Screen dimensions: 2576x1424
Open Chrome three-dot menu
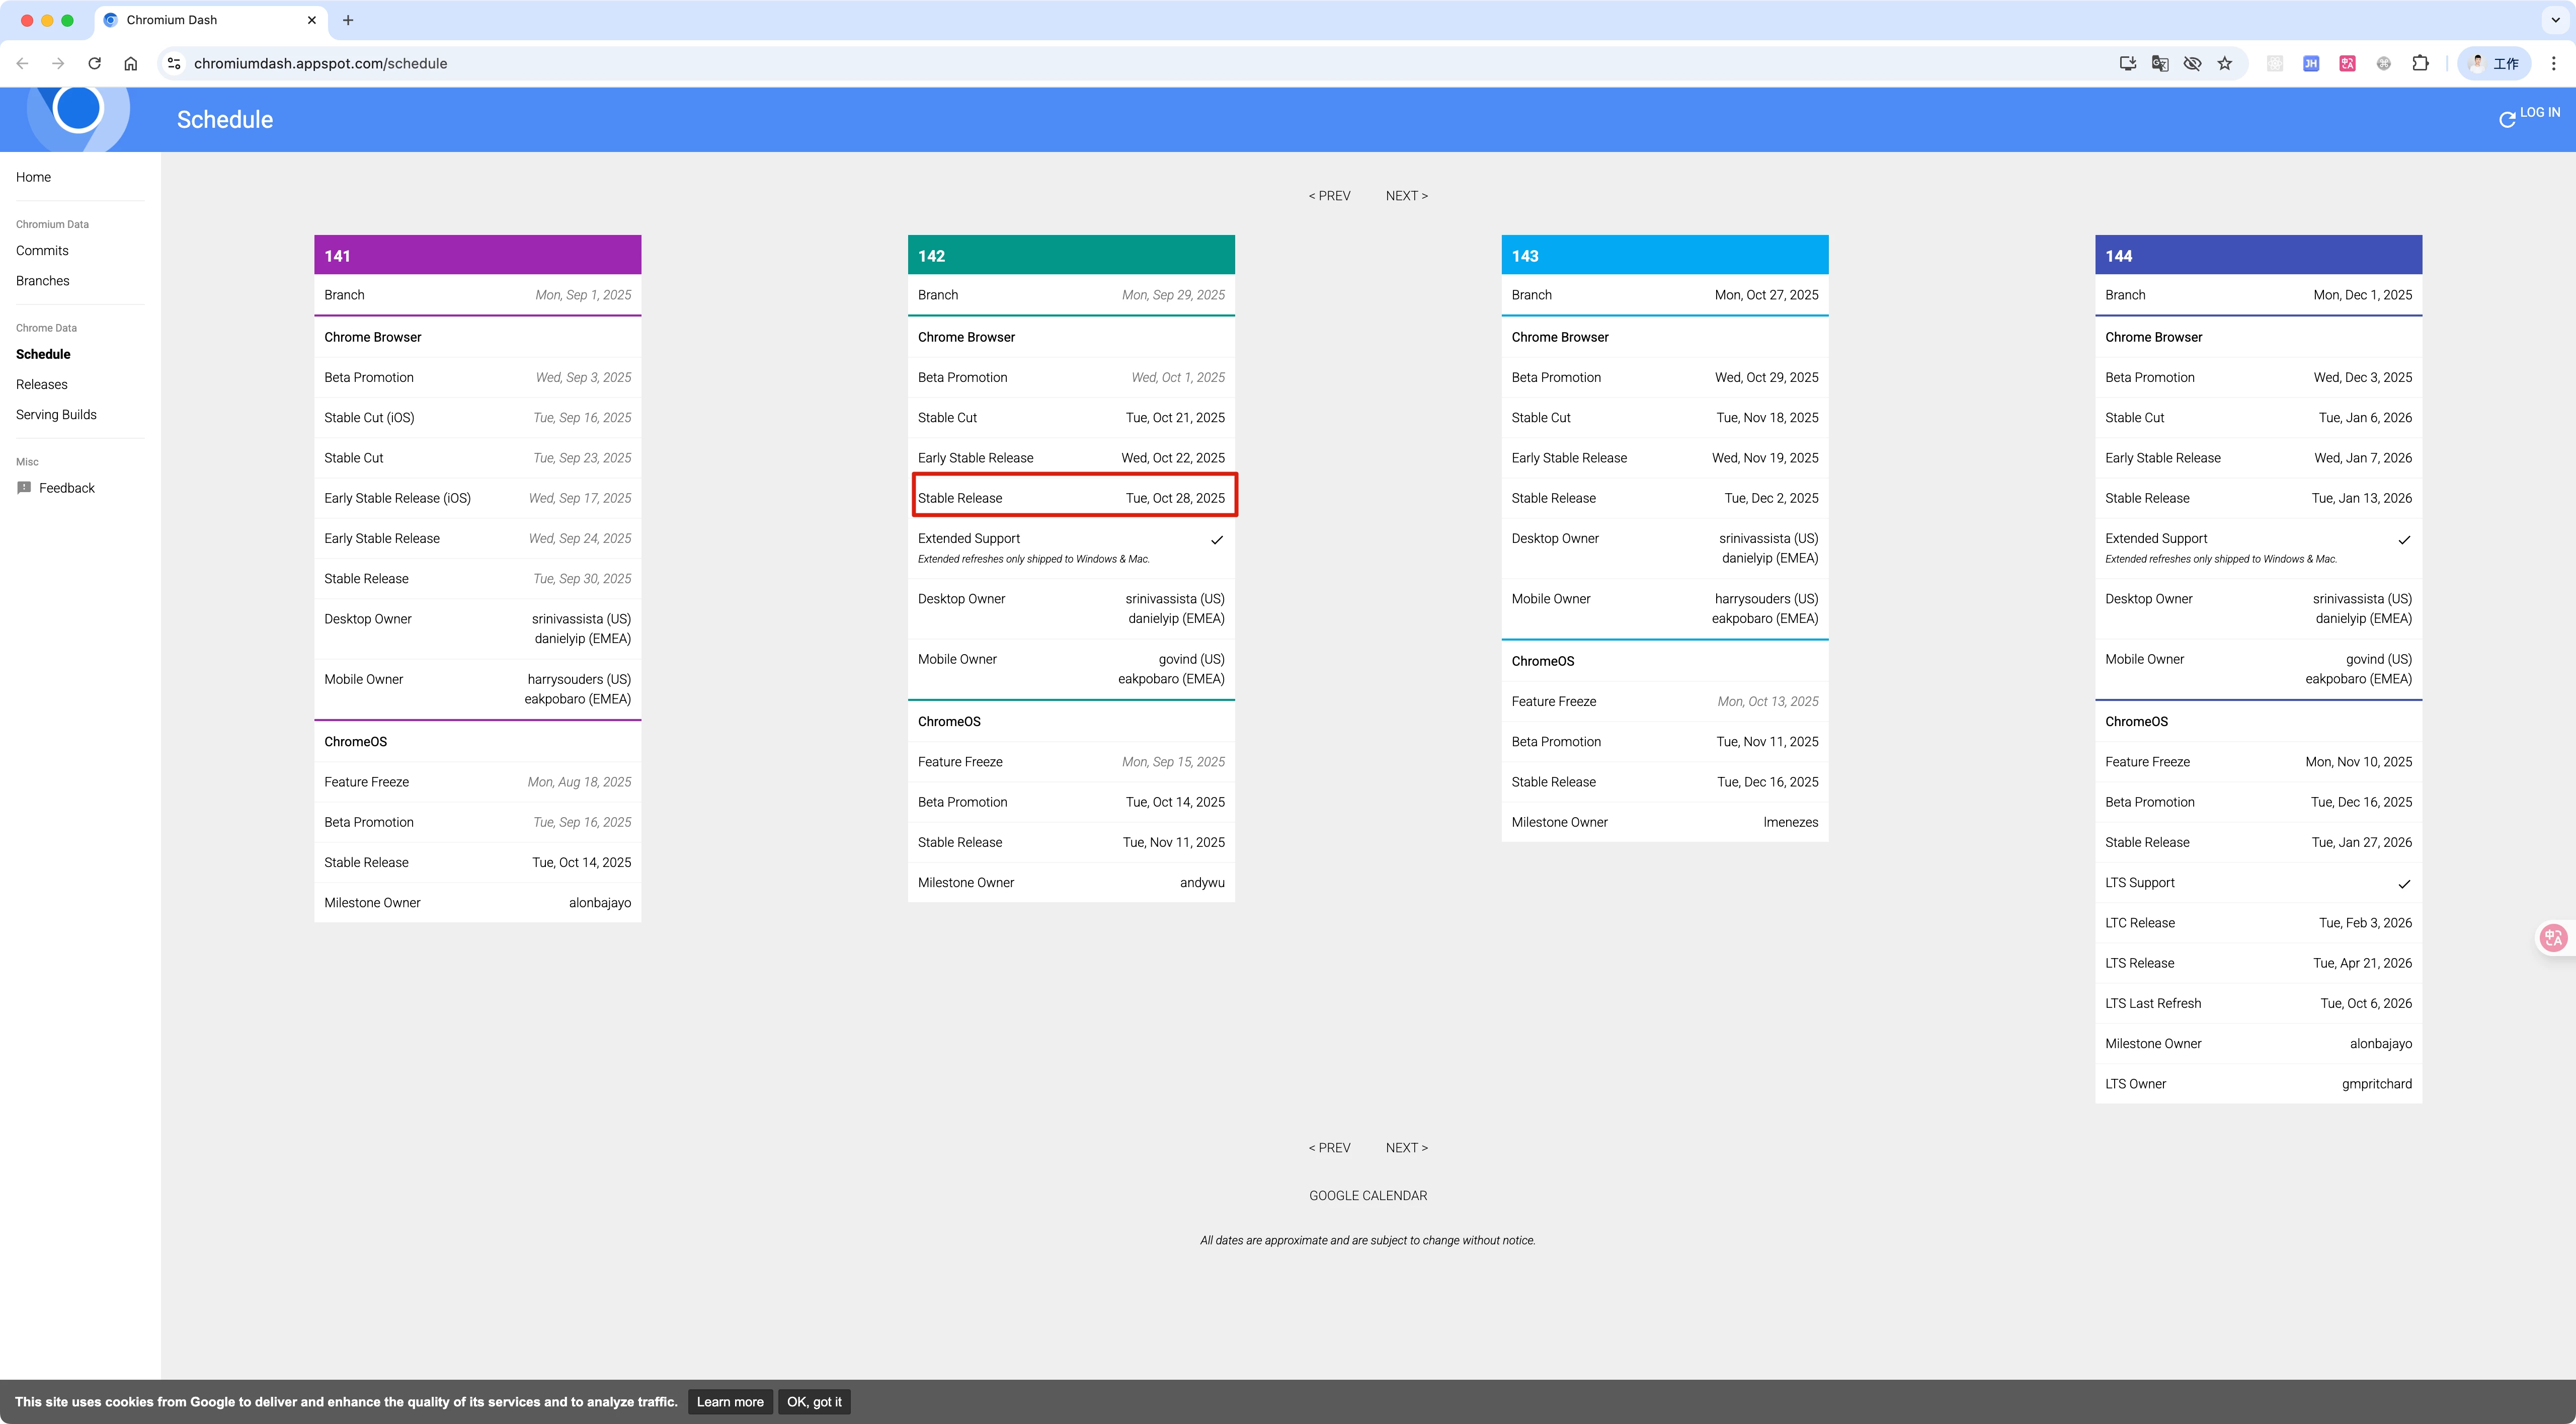tap(2553, 63)
